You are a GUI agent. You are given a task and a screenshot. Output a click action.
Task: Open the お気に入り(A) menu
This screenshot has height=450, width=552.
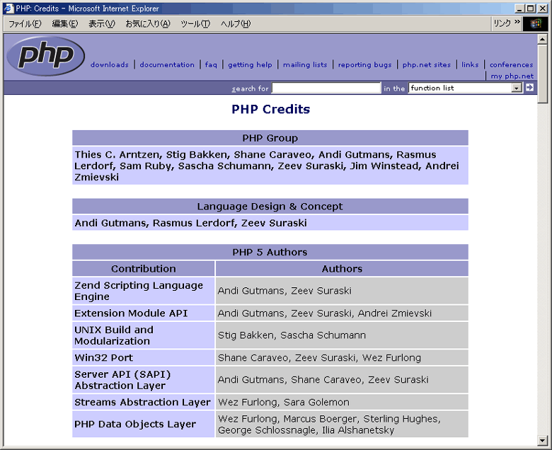148,23
